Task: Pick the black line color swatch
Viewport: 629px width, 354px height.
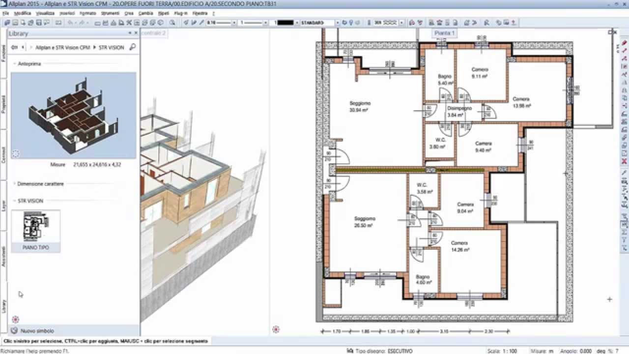Action: click(x=286, y=23)
